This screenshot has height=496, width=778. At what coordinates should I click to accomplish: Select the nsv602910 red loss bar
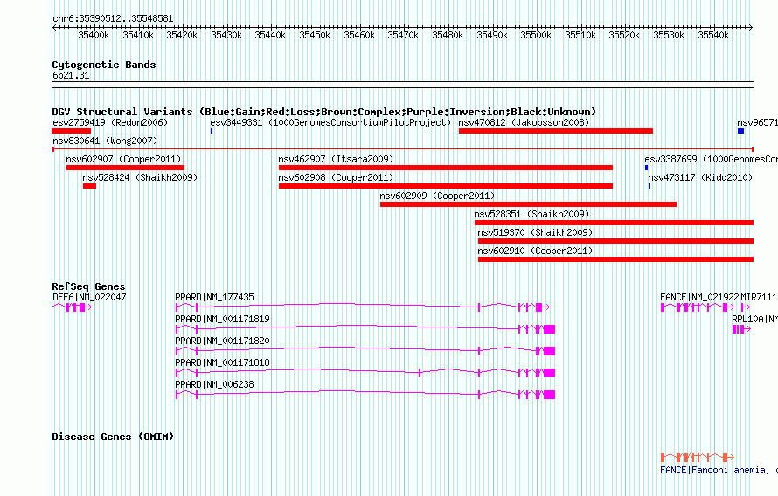coord(615,259)
